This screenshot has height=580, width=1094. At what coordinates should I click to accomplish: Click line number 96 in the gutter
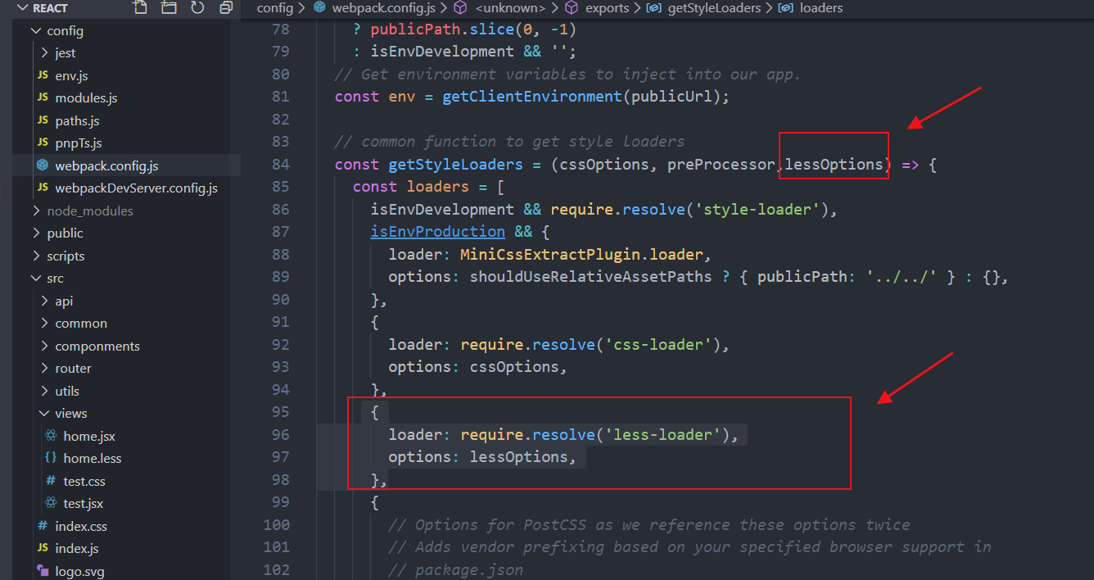pyautogui.click(x=280, y=435)
